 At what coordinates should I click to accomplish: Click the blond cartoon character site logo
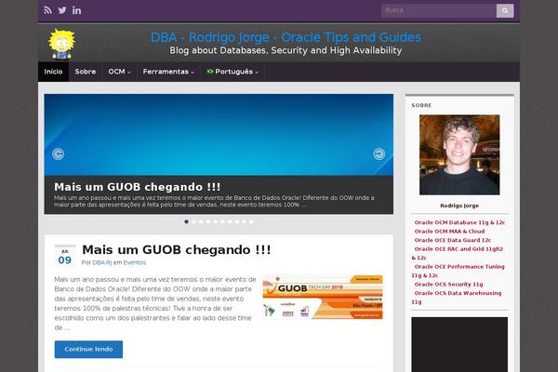point(61,44)
